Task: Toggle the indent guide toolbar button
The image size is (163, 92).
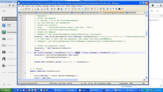Action: [85, 9]
